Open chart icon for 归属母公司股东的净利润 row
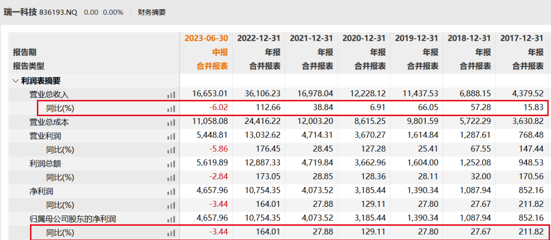The width and height of the screenshot is (551, 240). 171,219
